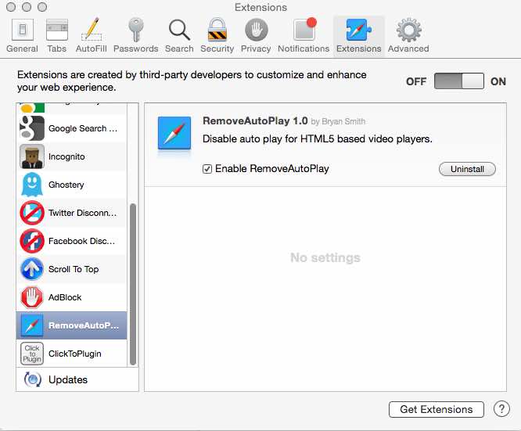521x431 pixels.
Task: Select the Google Search extension icon
Action: (x=32, y=128)
